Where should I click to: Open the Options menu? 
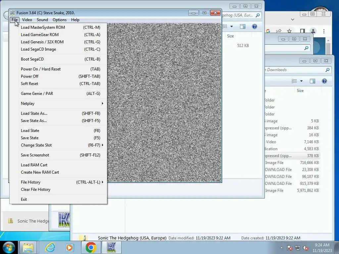point(60,20)
